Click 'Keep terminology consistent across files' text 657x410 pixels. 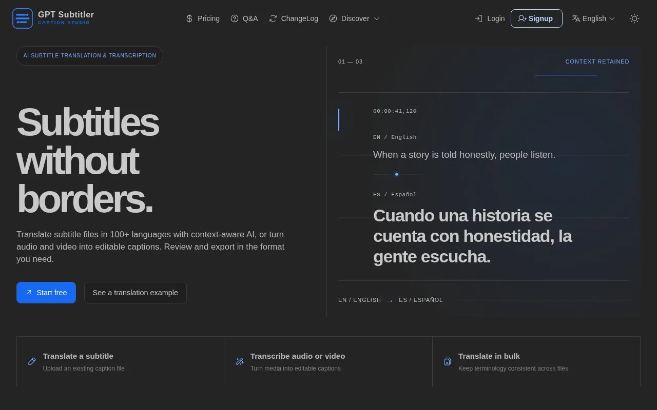(x=513, y=368)
